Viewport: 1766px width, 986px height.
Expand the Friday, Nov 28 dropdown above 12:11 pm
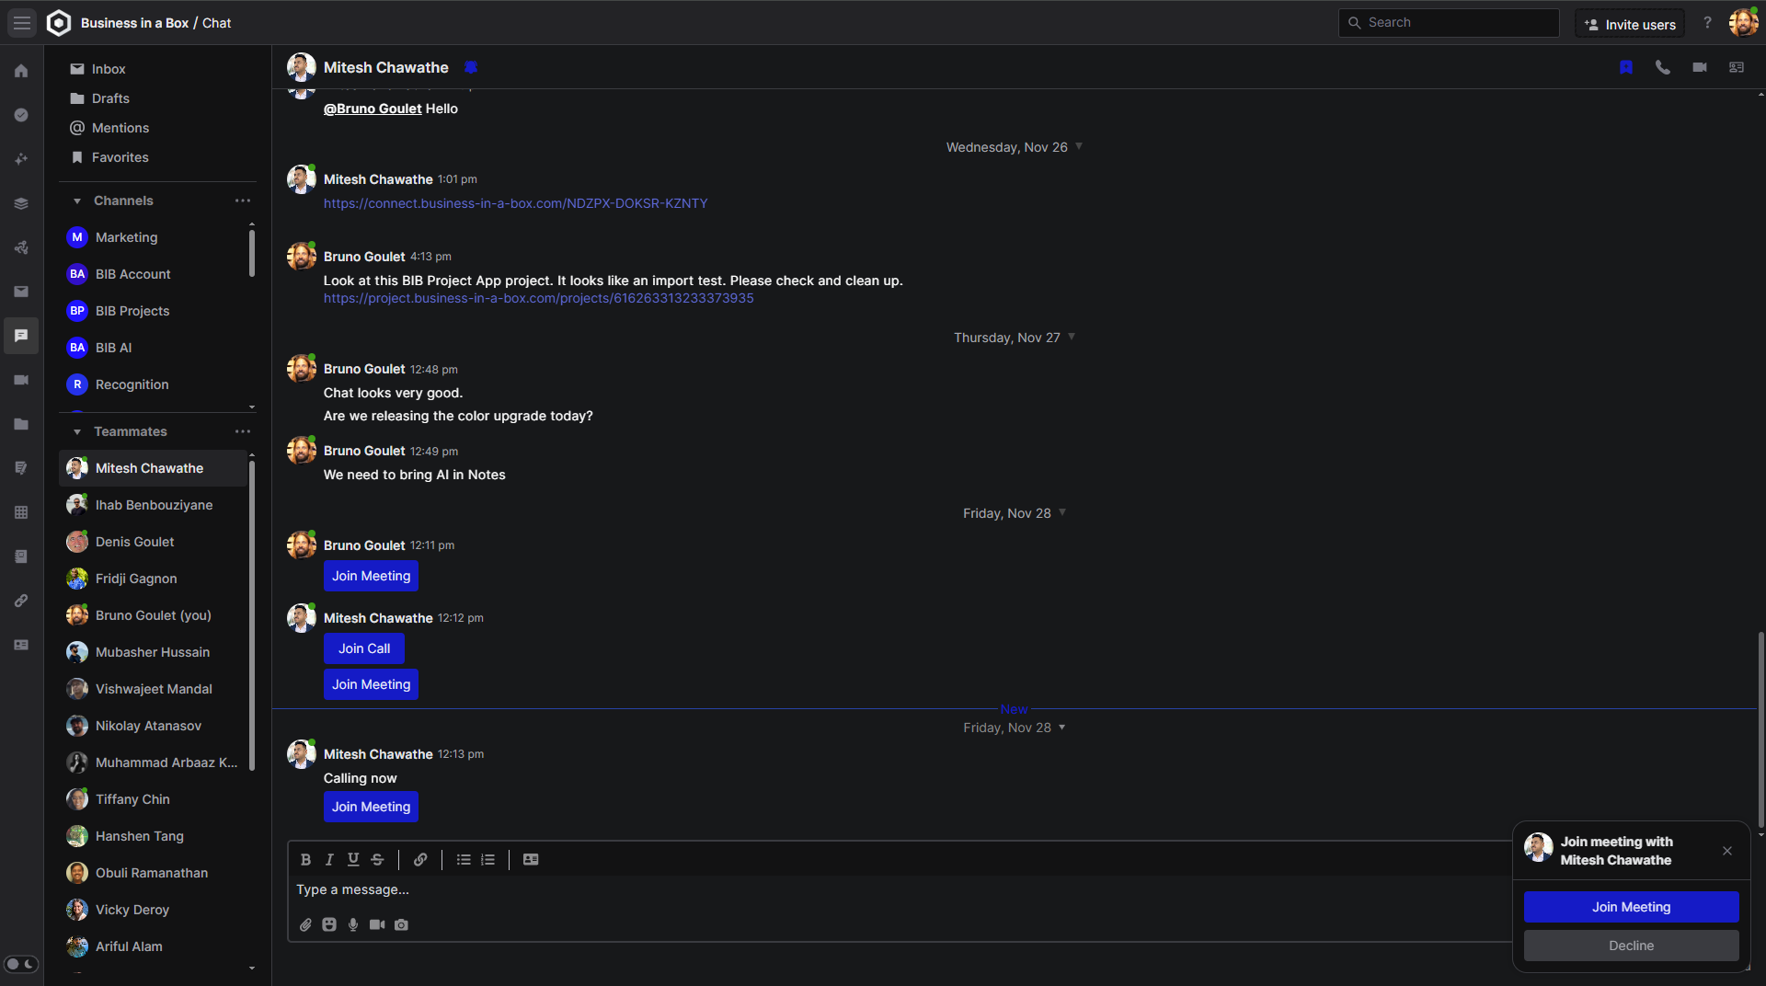coord(1062,512)
